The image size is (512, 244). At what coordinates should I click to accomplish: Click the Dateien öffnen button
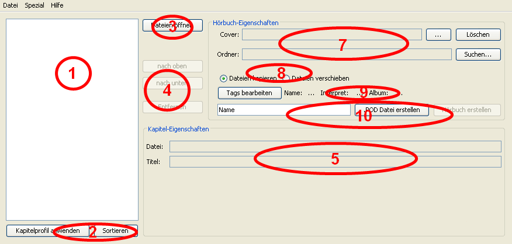(172, 26)
